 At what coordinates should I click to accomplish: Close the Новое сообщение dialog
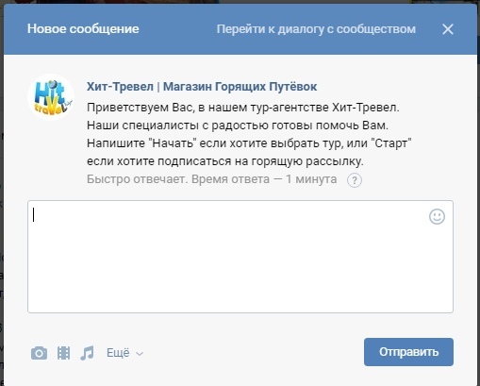click(x=448, y=29)
